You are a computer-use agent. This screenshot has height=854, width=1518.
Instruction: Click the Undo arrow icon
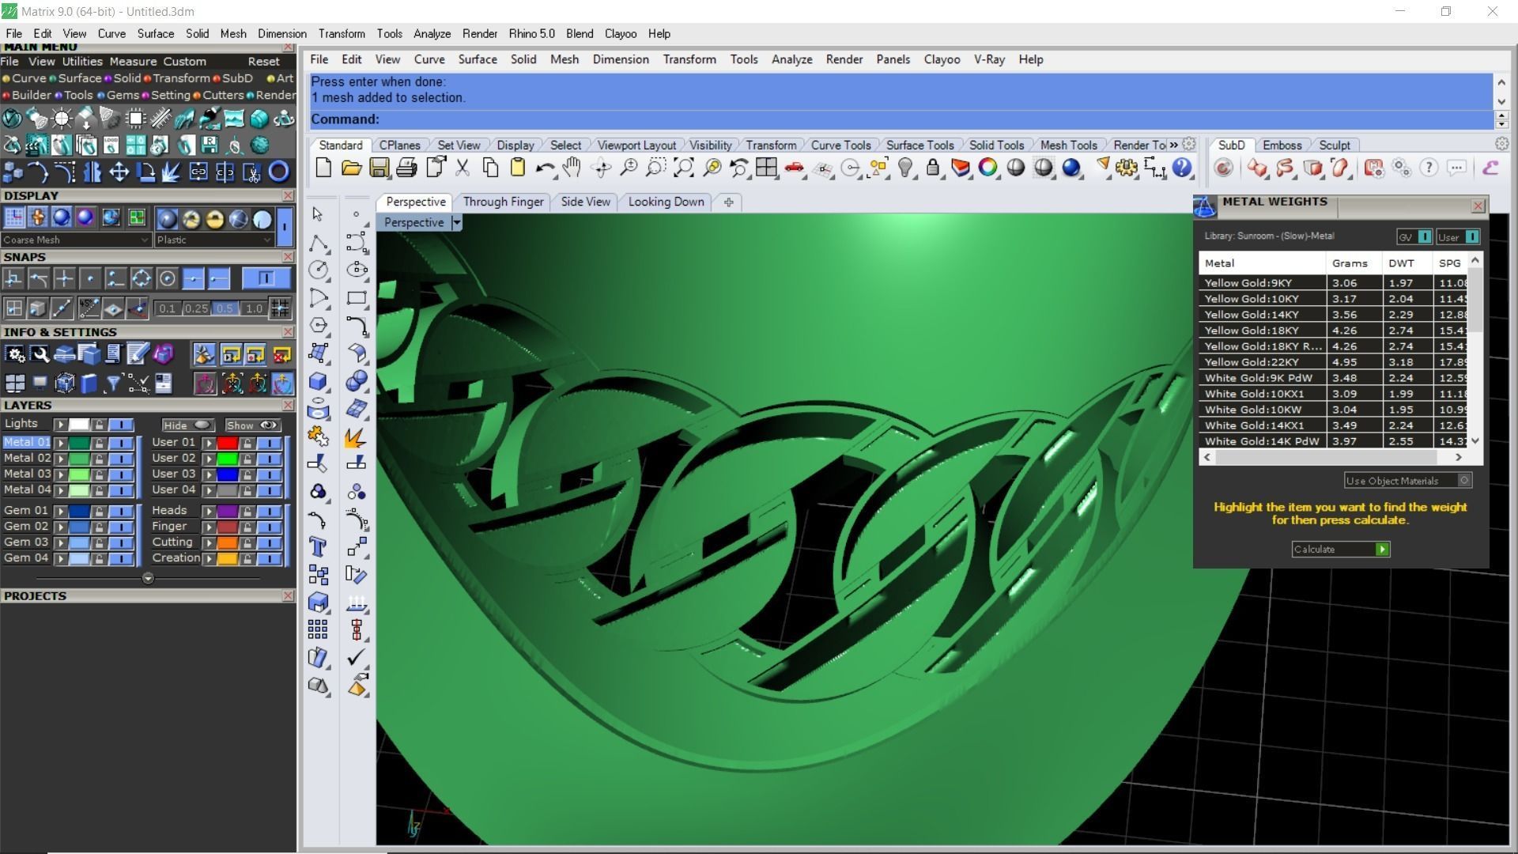coord(544,168)
